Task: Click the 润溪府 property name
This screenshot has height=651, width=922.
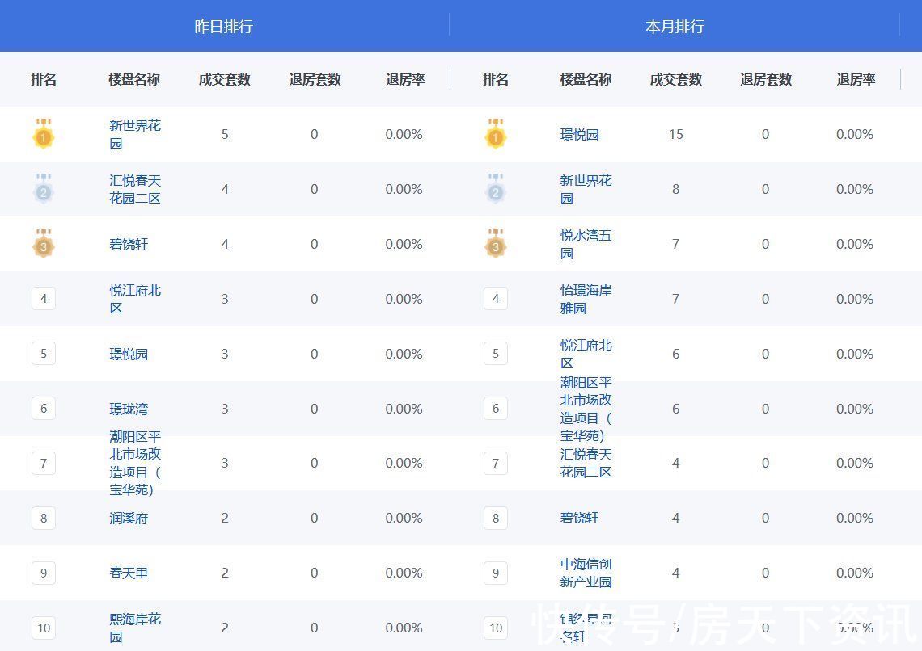Action: click(129, 518)
